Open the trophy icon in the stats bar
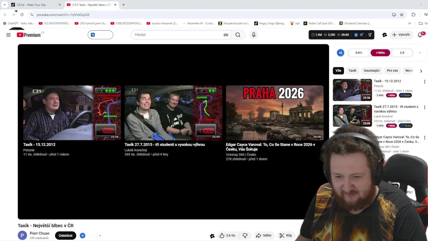Viewport: 428px width, 241px height. click(370, 35)
